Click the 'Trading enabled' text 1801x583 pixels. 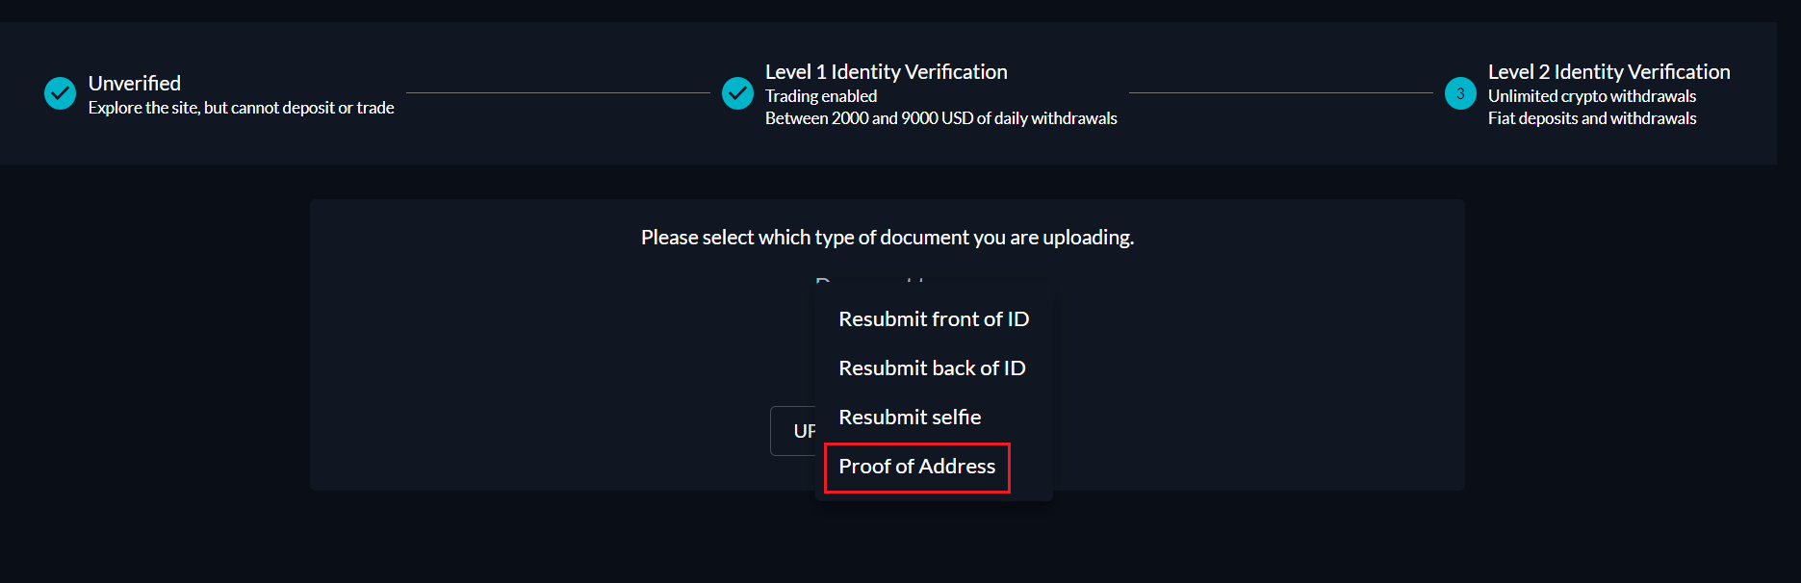[820, 96]
